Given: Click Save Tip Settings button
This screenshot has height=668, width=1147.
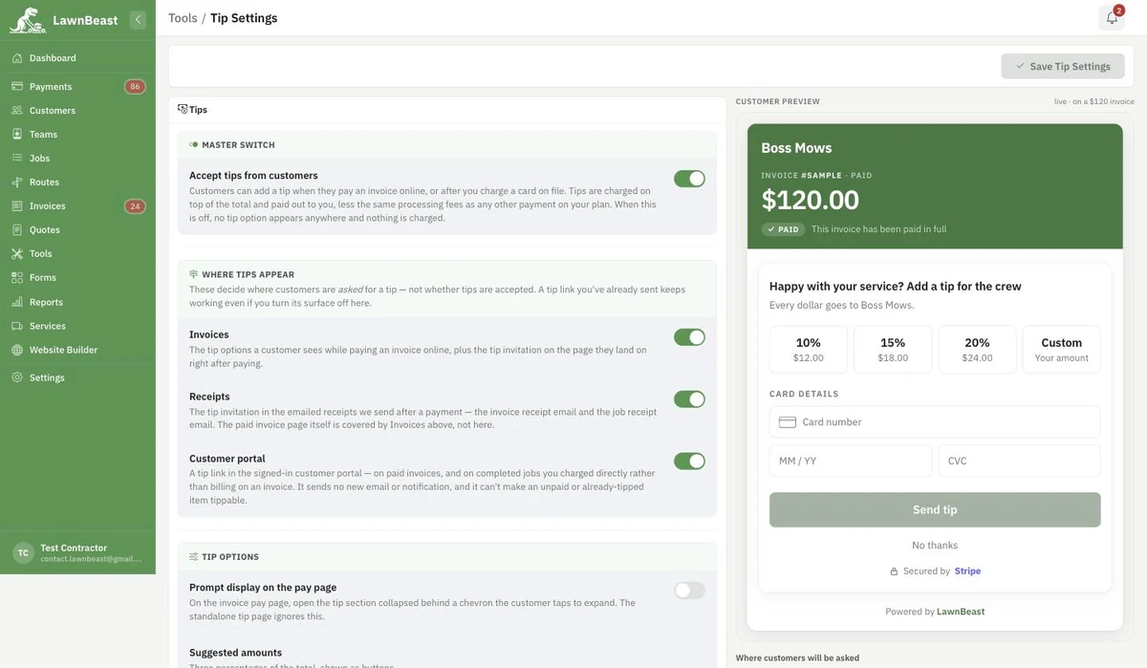Looking at the screenshot, I should click(1063, 66).
